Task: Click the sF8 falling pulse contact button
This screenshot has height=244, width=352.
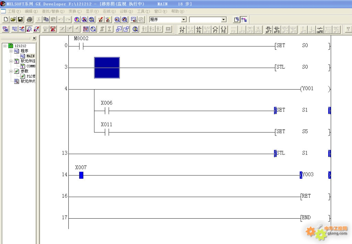Action: 277,30
